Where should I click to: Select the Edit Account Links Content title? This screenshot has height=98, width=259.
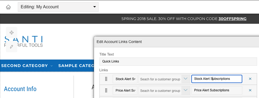(119, 42)
